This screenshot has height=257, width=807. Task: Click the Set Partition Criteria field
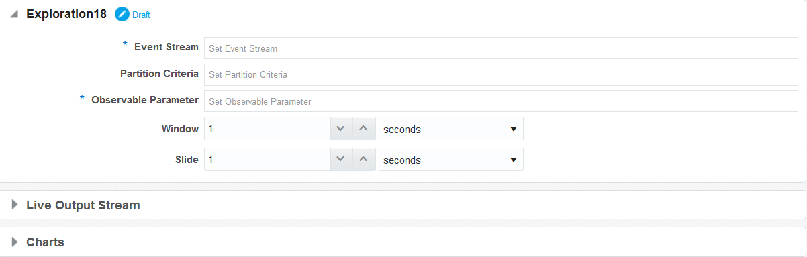click(x=501, y=74)
